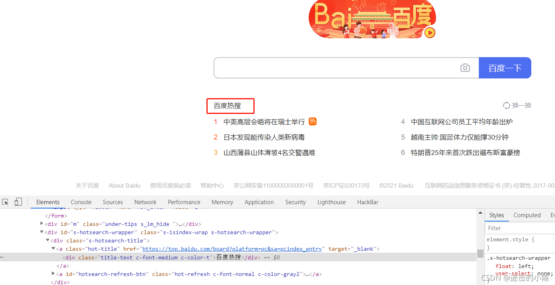
Task: Click the camera image search icon
Action: pyautogui.click(x=465, y=68)
